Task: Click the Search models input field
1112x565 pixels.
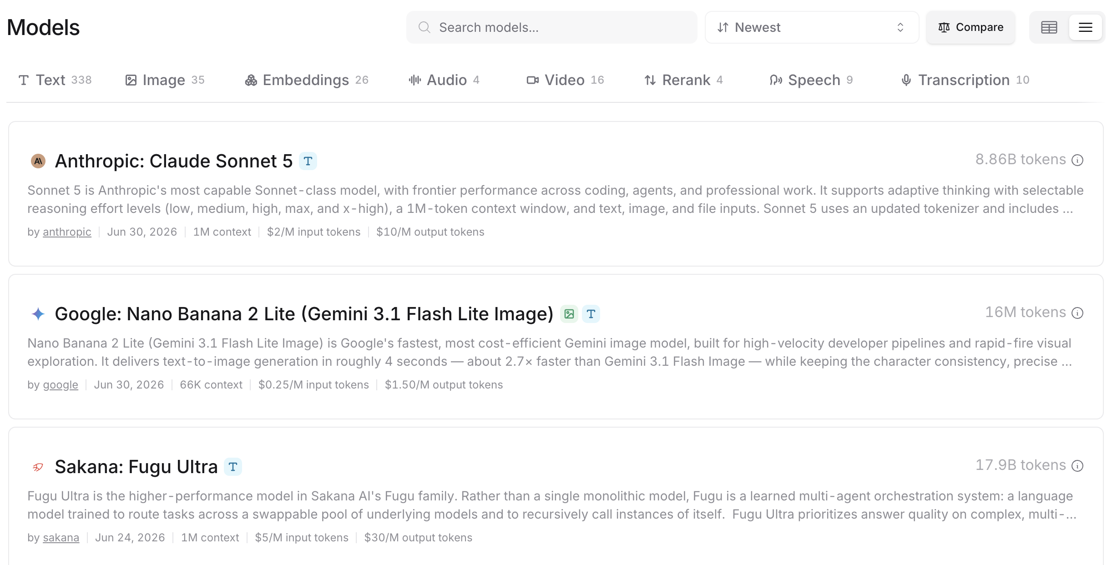Action: pyautogui.click(x=551, y=27)
